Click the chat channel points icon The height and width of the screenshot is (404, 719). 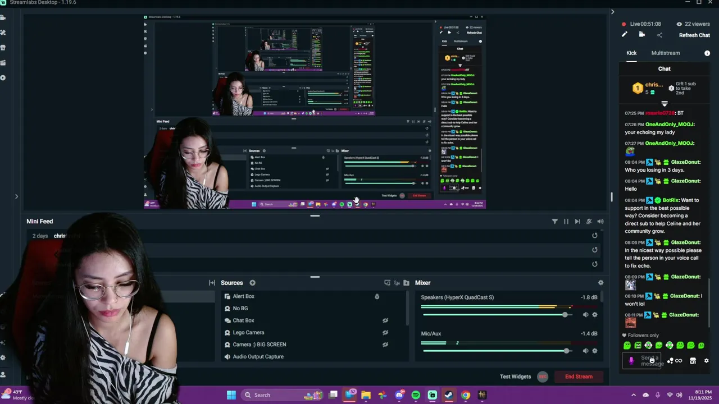pyautogui.click(x=670, y=361)
